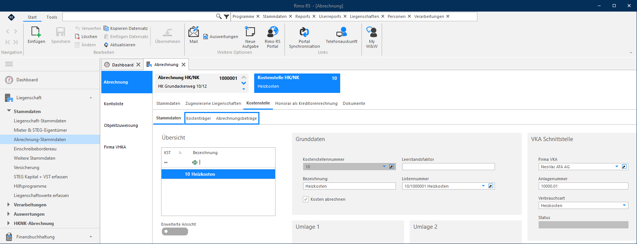Toggle the Erweiterte Ansicht switch
Screen dimensions: 637x244
coord(175,231)
